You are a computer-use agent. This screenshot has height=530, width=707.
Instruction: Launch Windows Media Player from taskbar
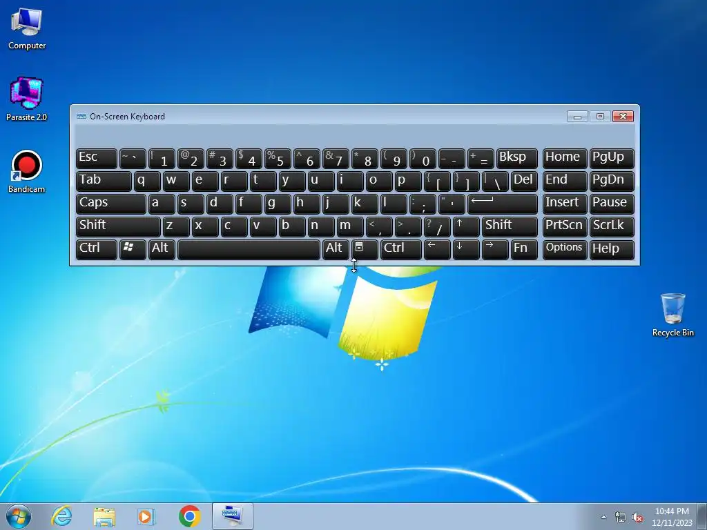[x=146, y=516]
